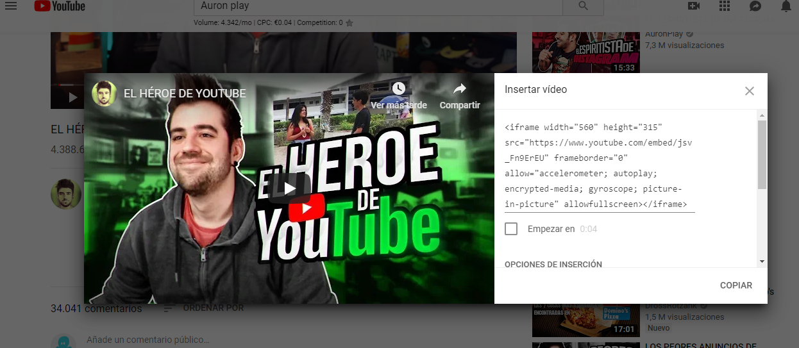Click the star icon beside Competition
This screenshot has width=799, height=348.
click(x=349, y=23)
